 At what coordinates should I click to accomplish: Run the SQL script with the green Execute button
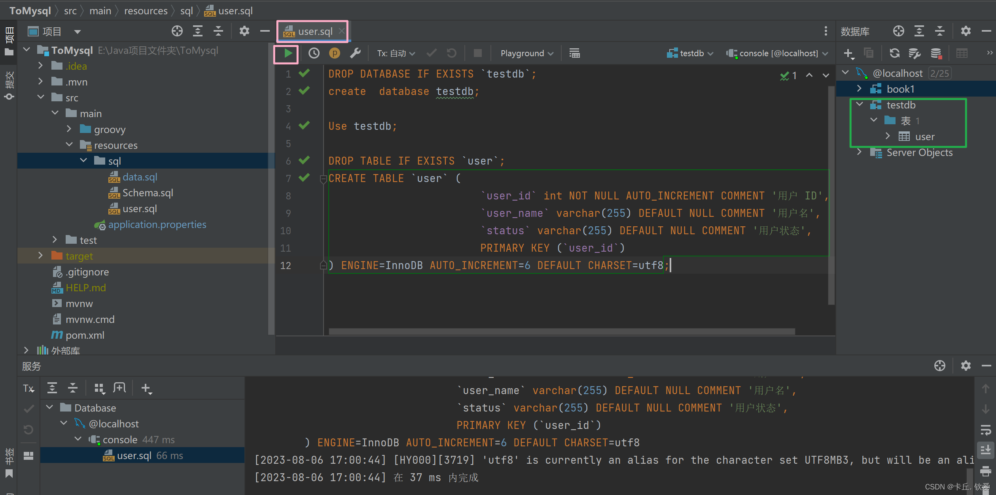(x=288, y=53)
